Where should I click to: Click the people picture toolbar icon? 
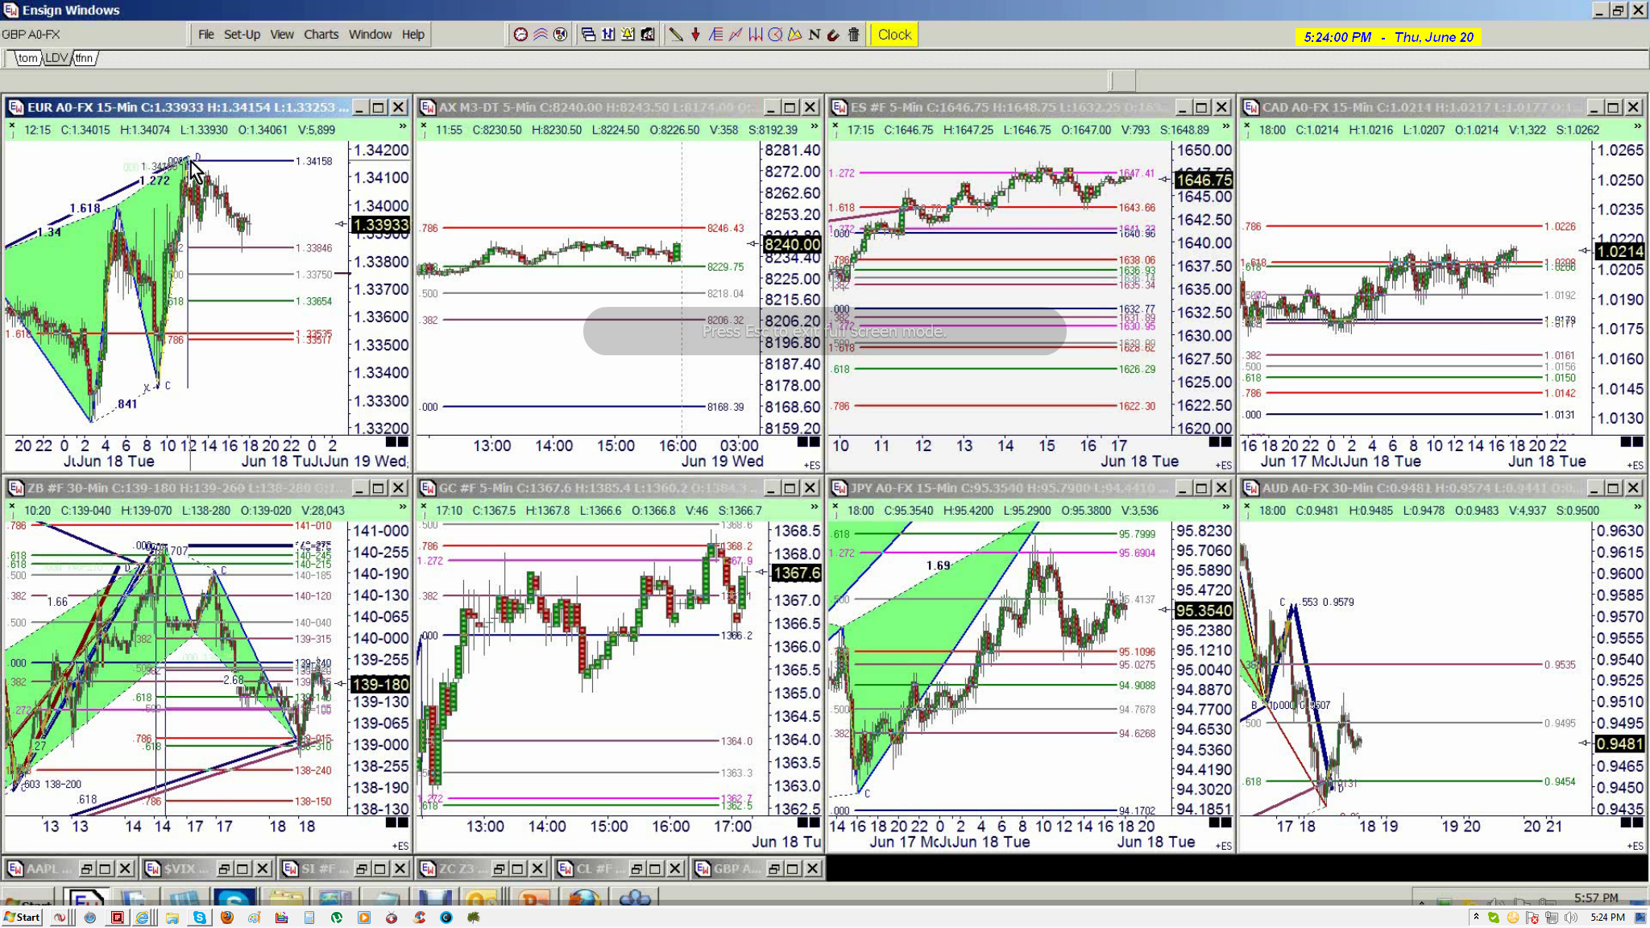pos(648,35)
